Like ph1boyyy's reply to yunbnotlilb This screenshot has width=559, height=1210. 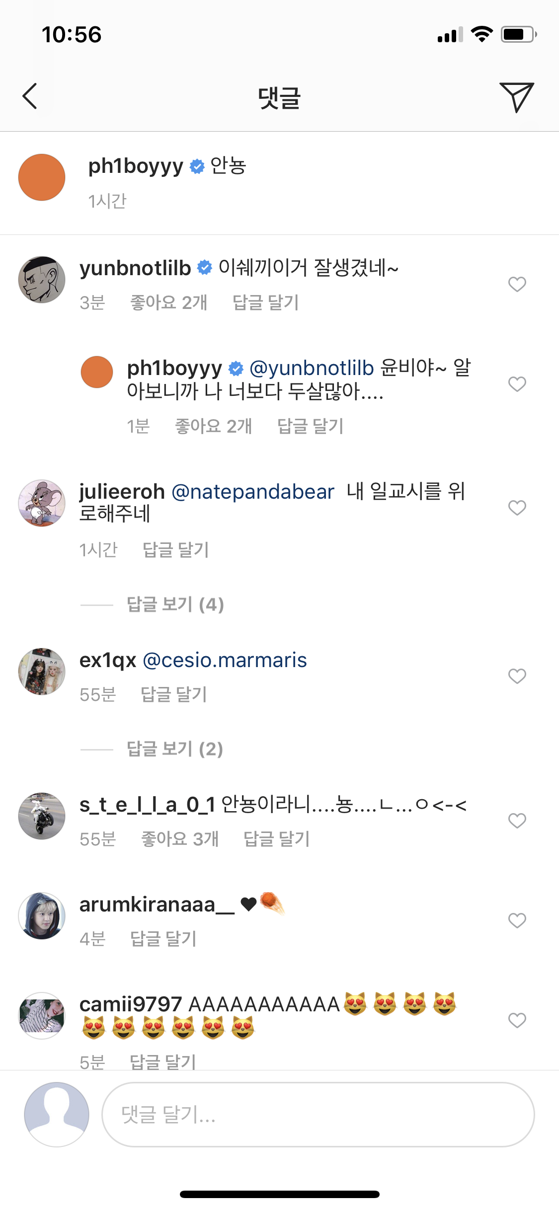tap(517, 384)
